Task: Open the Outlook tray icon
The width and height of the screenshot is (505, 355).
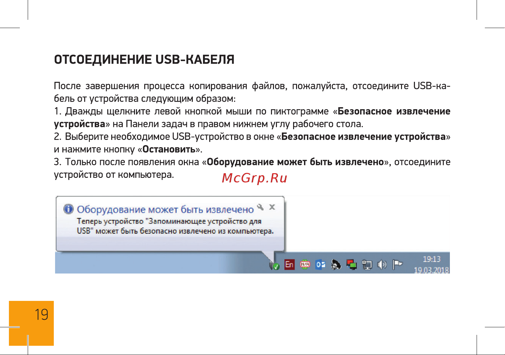Action: [x=320, y=265]
